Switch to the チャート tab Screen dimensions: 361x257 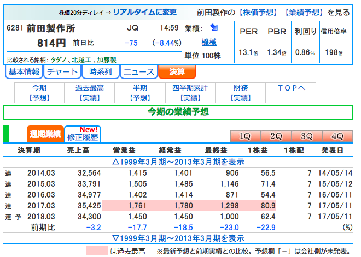(62, 72)
